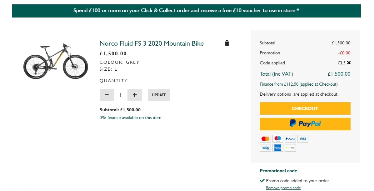The height and width of the screenshot is (191, 374).
Task: Click the Visa Debit payment icon
Action: pos(265,148)
